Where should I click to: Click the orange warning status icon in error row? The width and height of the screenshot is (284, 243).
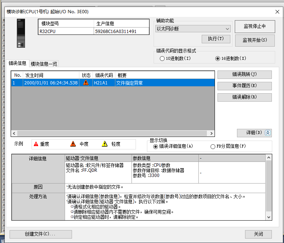[86, 83]
